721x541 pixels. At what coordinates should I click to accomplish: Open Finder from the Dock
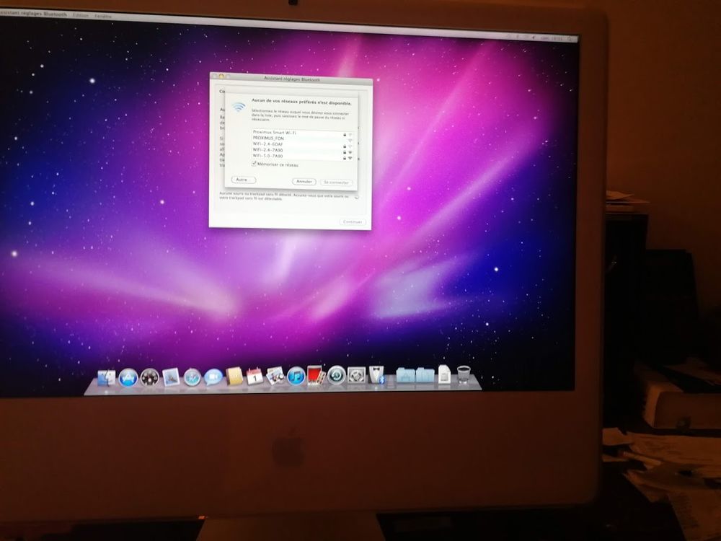pyautogui.click(x=107, y=377)
